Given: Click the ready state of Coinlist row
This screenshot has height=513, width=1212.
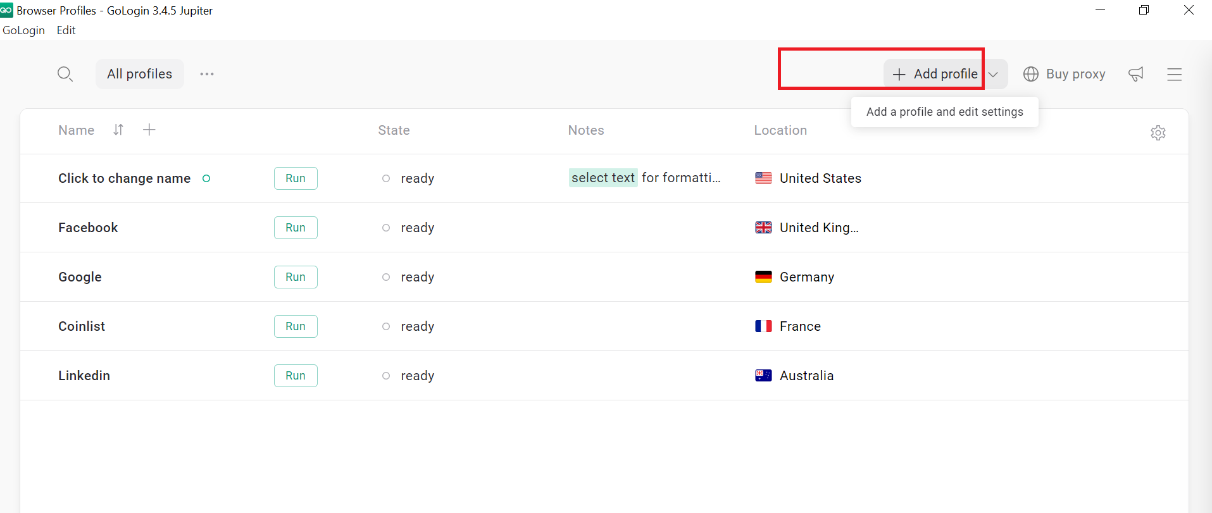Looking at the screenshot, I should [417, 326].
